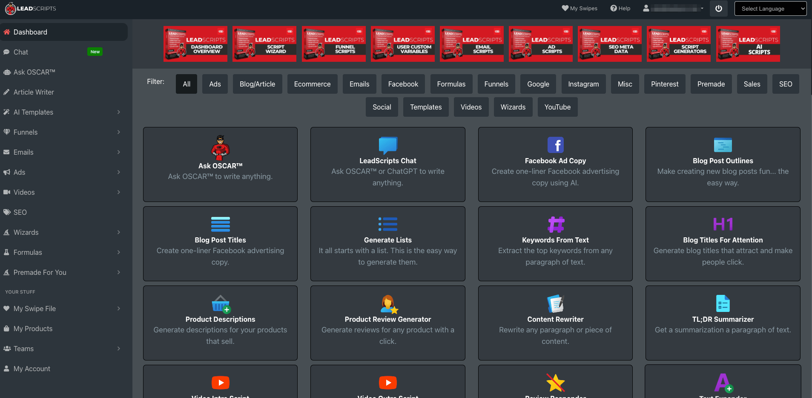The height and width of the screenshot is (398, 812).
Task: Open the Script Wizard tutorial thumbnail
Action: (264, 44)
